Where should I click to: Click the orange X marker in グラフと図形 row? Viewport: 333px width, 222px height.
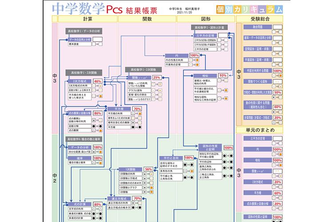(x=160, y=90)
